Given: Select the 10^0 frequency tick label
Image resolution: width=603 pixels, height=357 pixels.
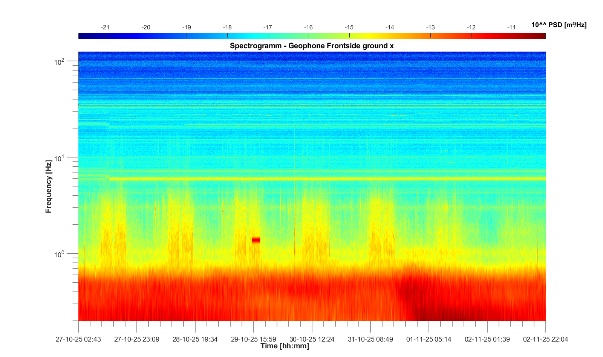Looking at the screenshot, I should [60, 254].
